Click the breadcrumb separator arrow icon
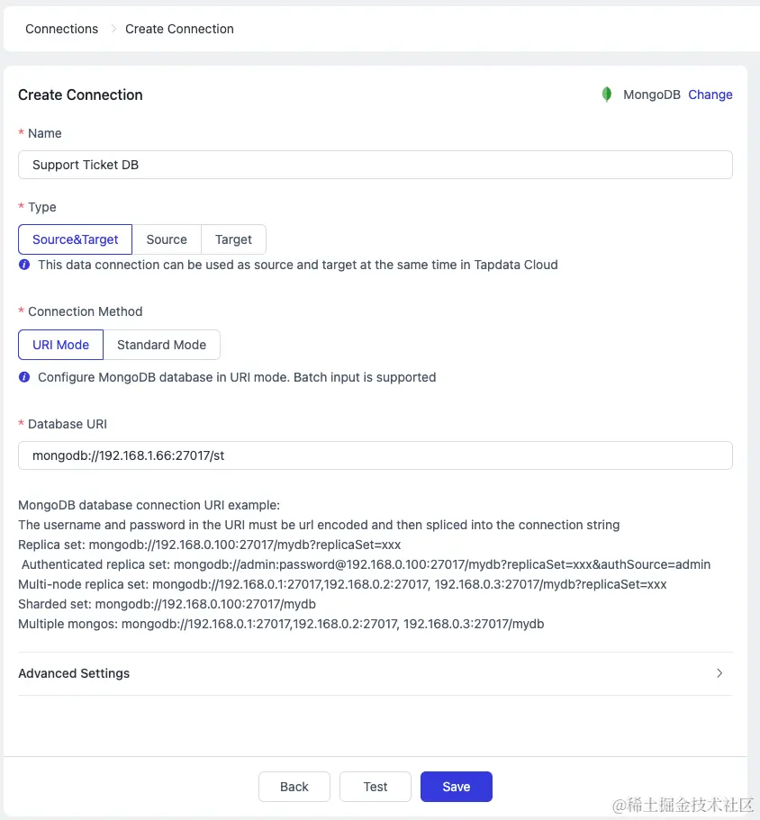This screenshot has width=760, height=820. [x=113, y=29]
